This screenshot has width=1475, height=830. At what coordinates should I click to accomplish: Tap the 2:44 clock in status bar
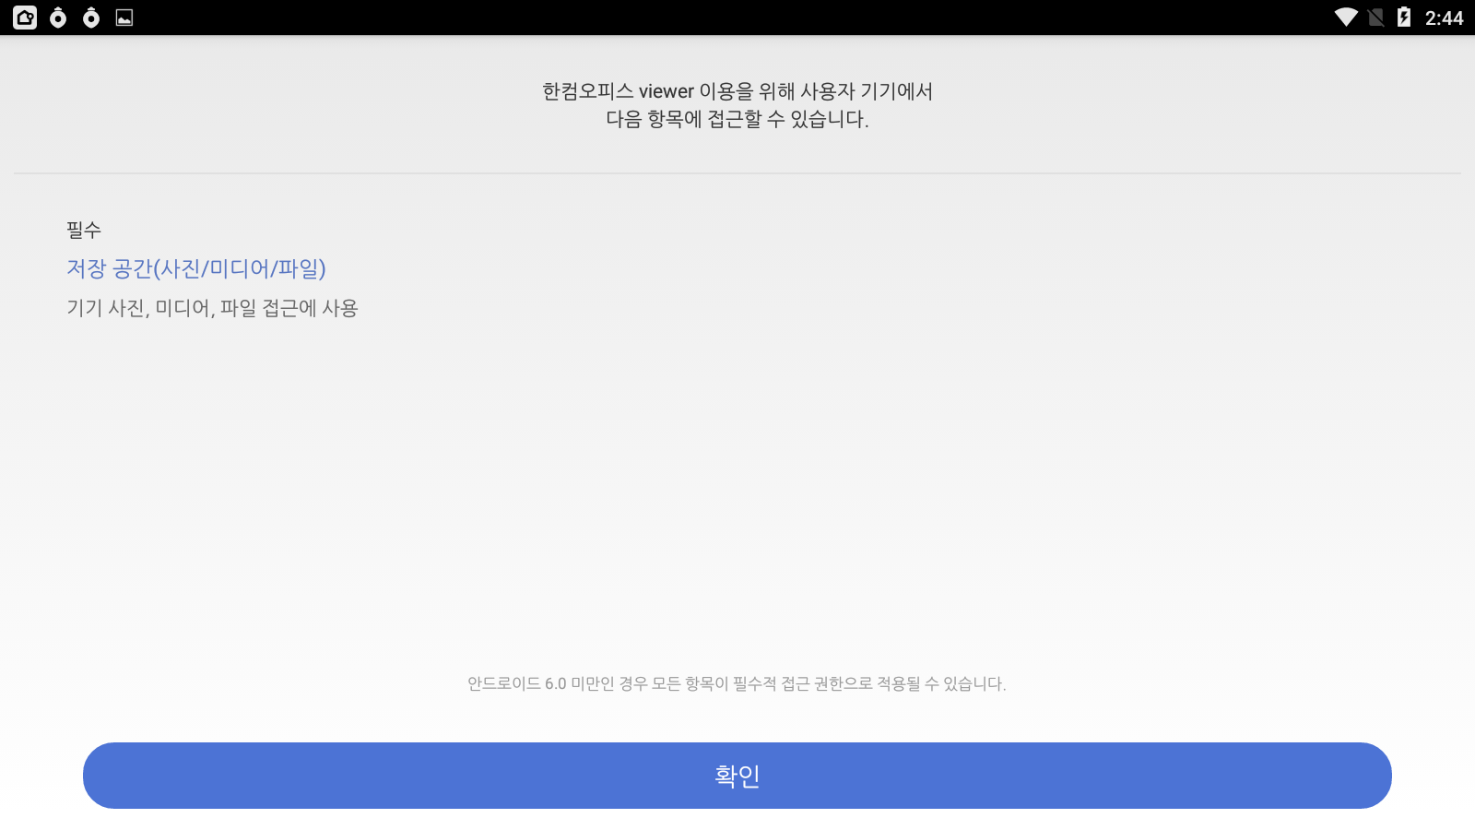tap(1444, 18)
